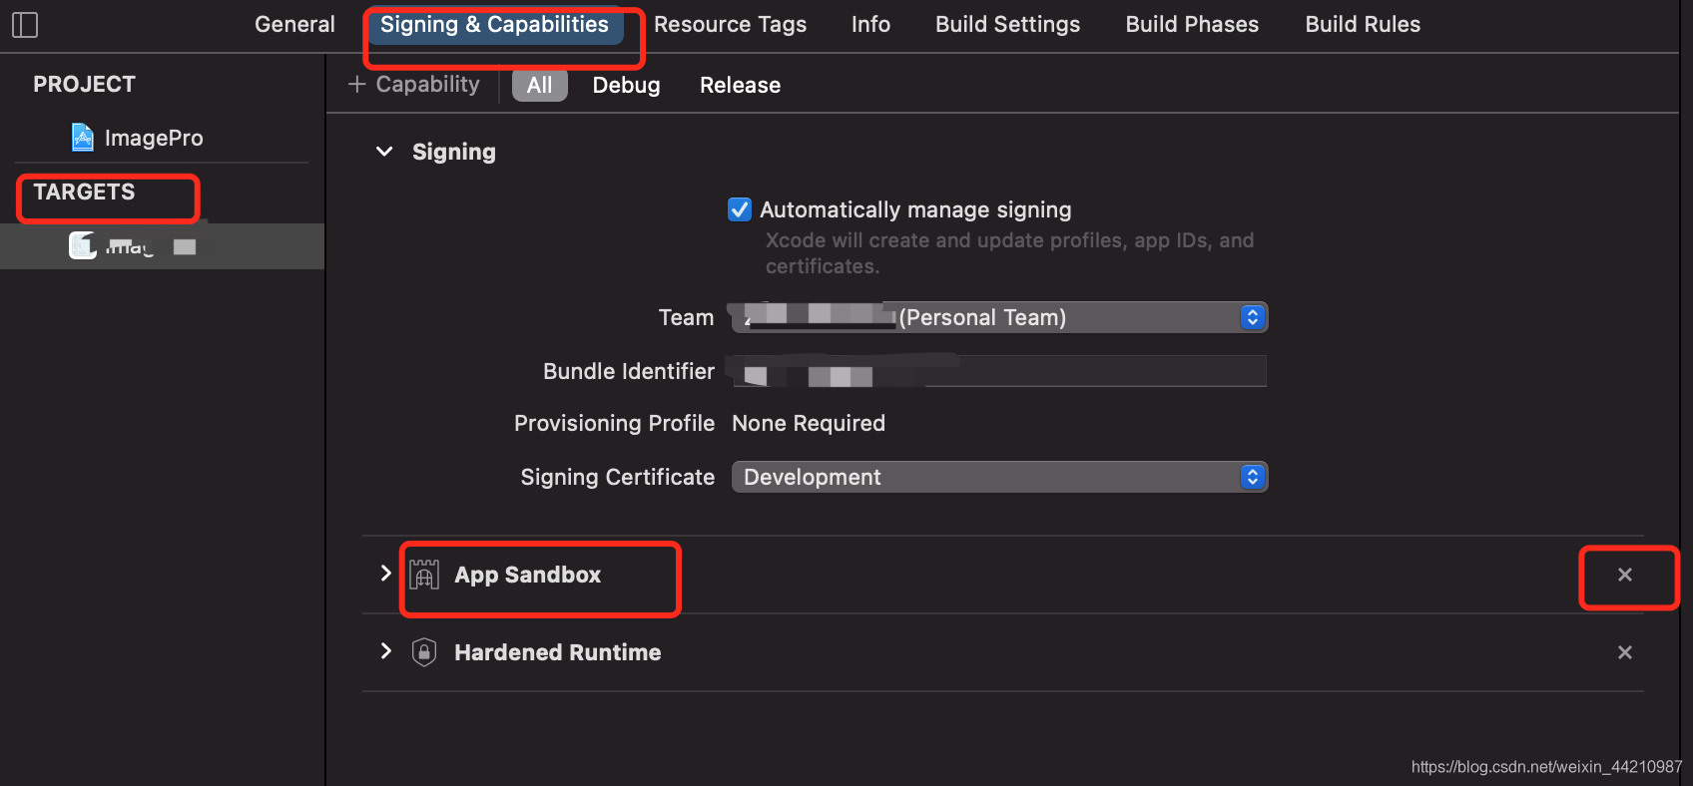Open the Resource Tags tab
Viewport: 1693px width, 786px height.
click(730, 25)
